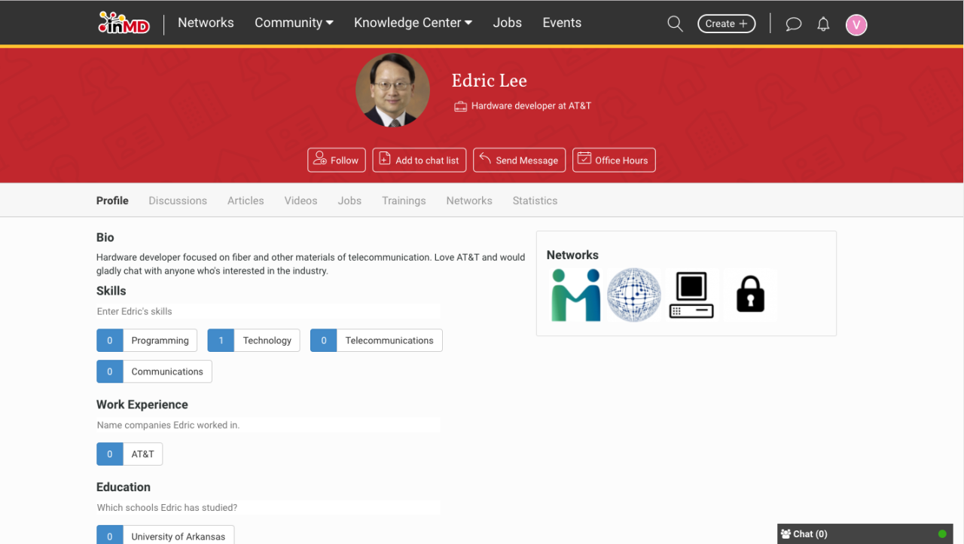Image resolution: width=964 pixels, height=544 pixels.
Task: Click the handshake M network icon
Action: click(x=576, y=295)
